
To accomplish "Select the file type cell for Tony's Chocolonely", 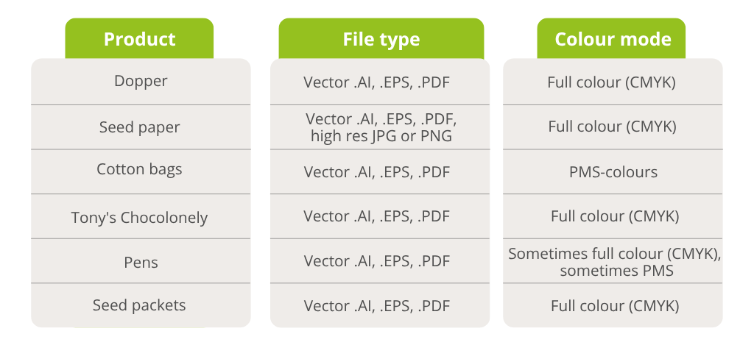I will tap(376, 217).
